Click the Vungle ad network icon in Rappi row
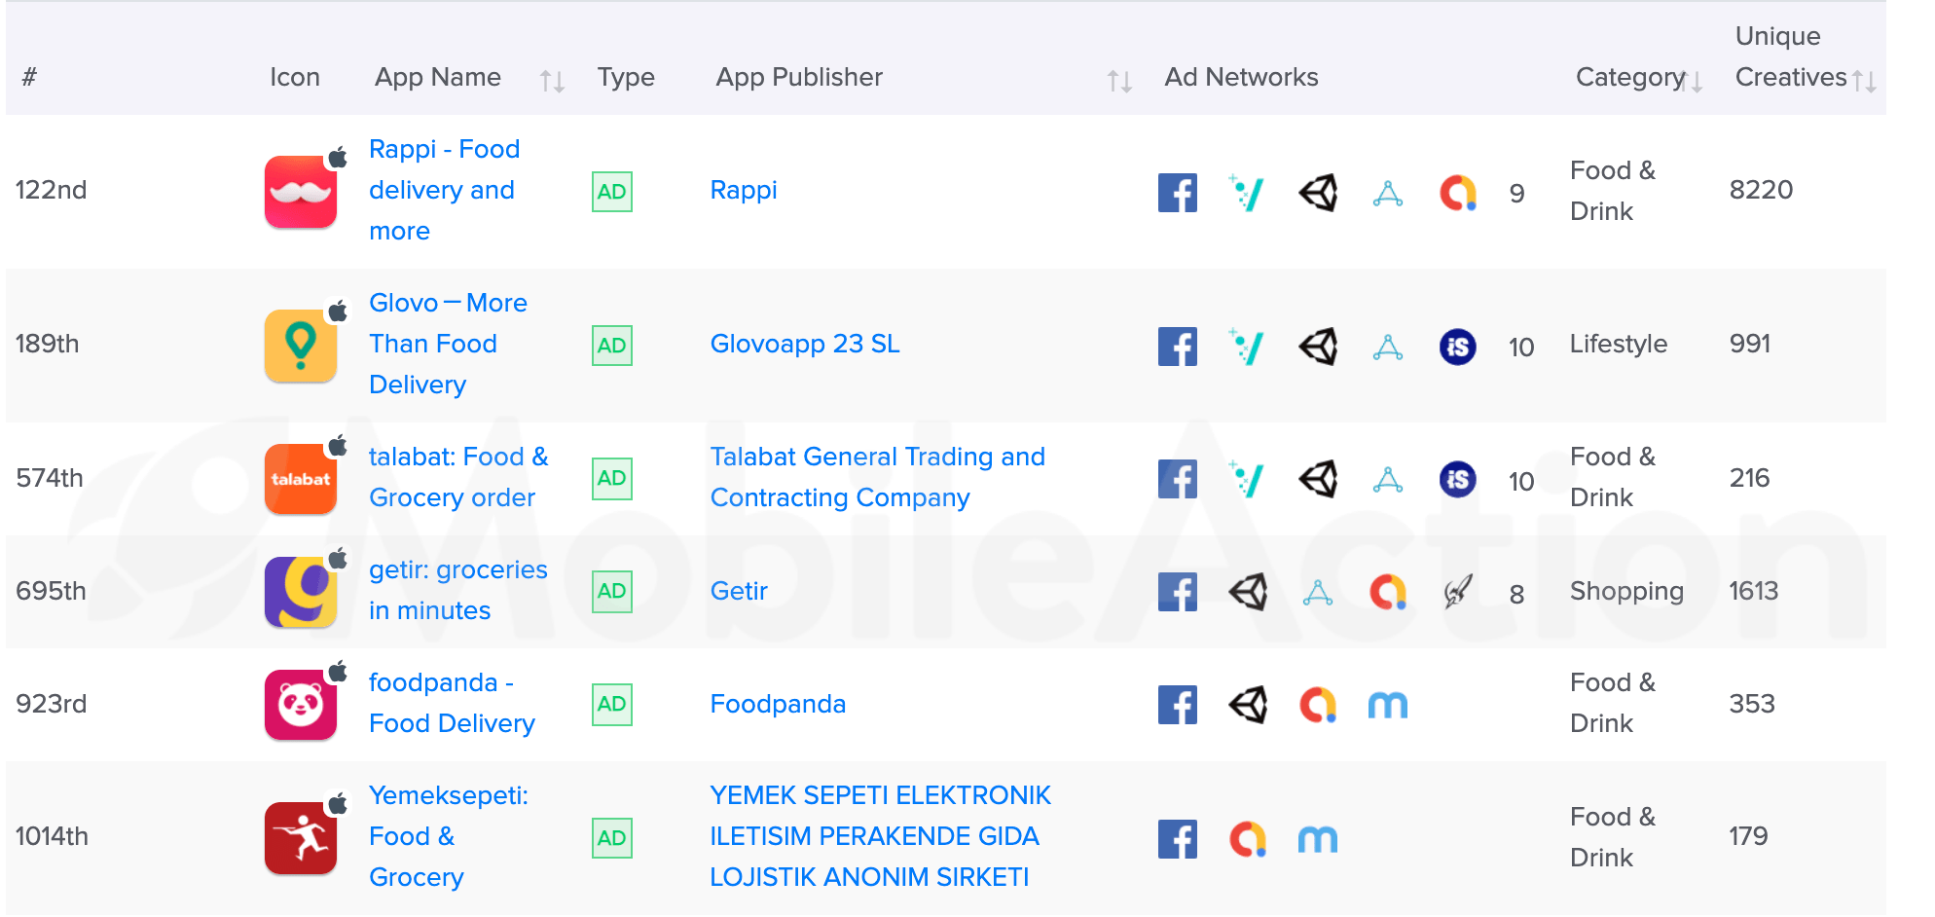The image size is (1935, 917). click(x=1247, y=192)
